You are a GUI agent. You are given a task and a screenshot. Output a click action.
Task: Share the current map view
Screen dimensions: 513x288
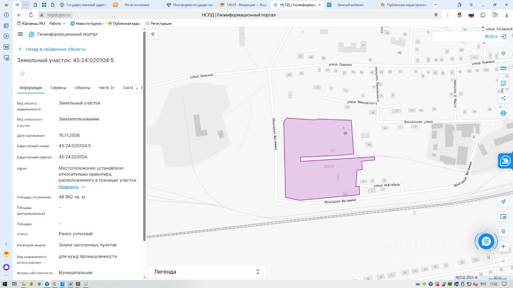pyautogui.click(x=503, y=98)
